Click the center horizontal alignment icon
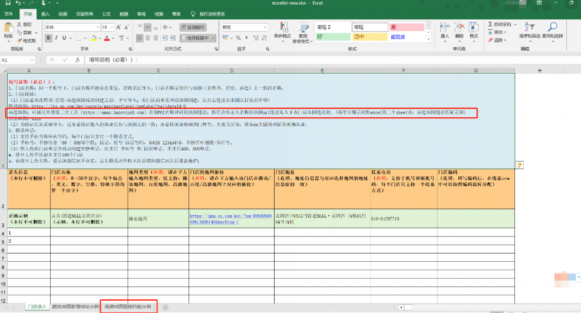Viewport: 581px width, 313px height. tap(147, 38)
